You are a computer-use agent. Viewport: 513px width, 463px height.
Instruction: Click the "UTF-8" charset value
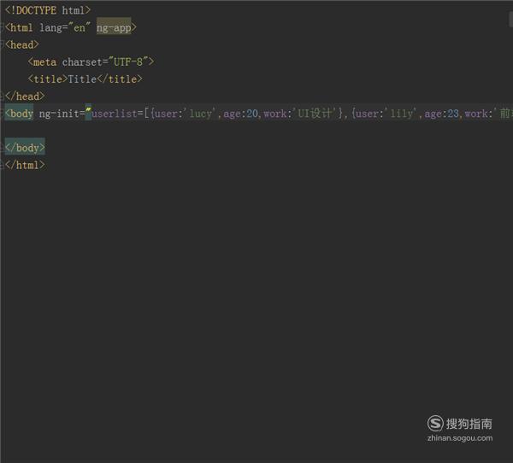click(x=128, y=62)
